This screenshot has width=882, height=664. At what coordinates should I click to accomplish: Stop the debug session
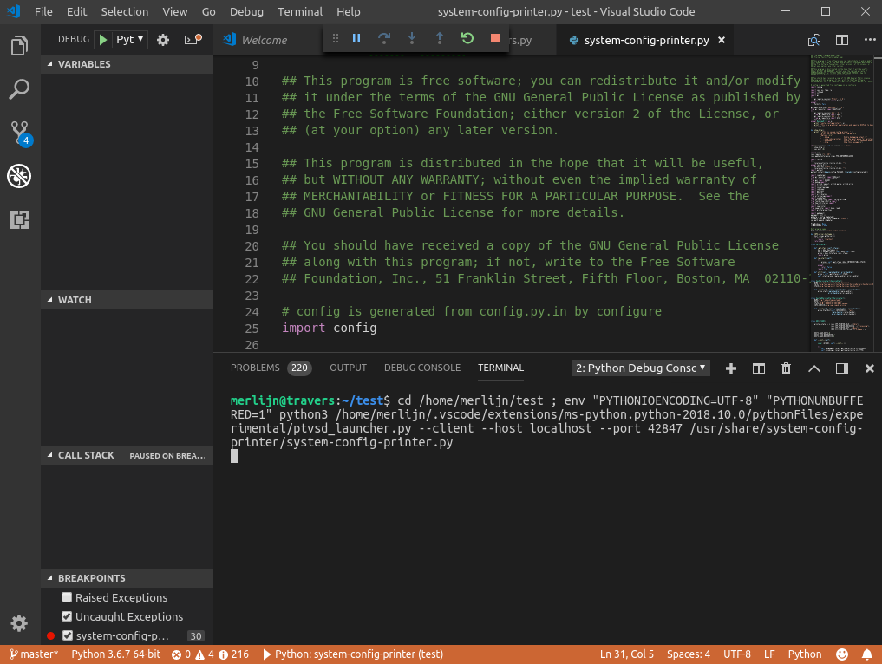(x=496, y=39)
